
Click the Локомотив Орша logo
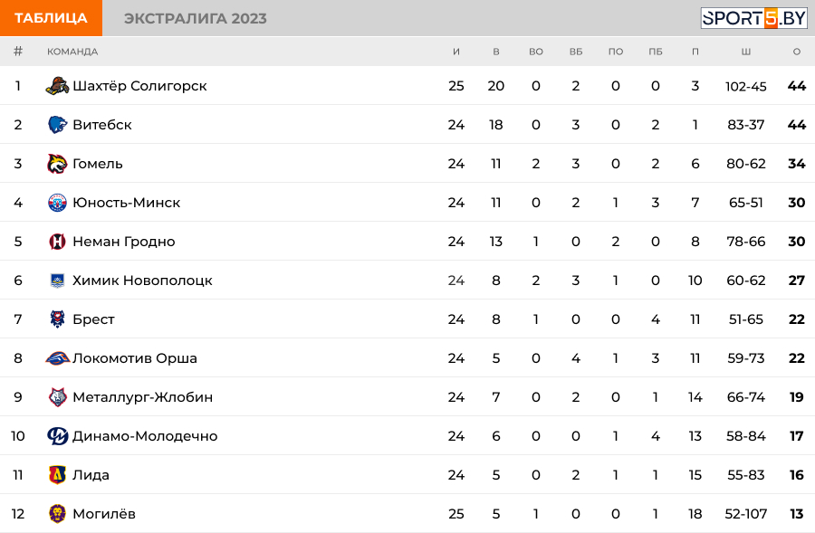[x=58, y=358]
